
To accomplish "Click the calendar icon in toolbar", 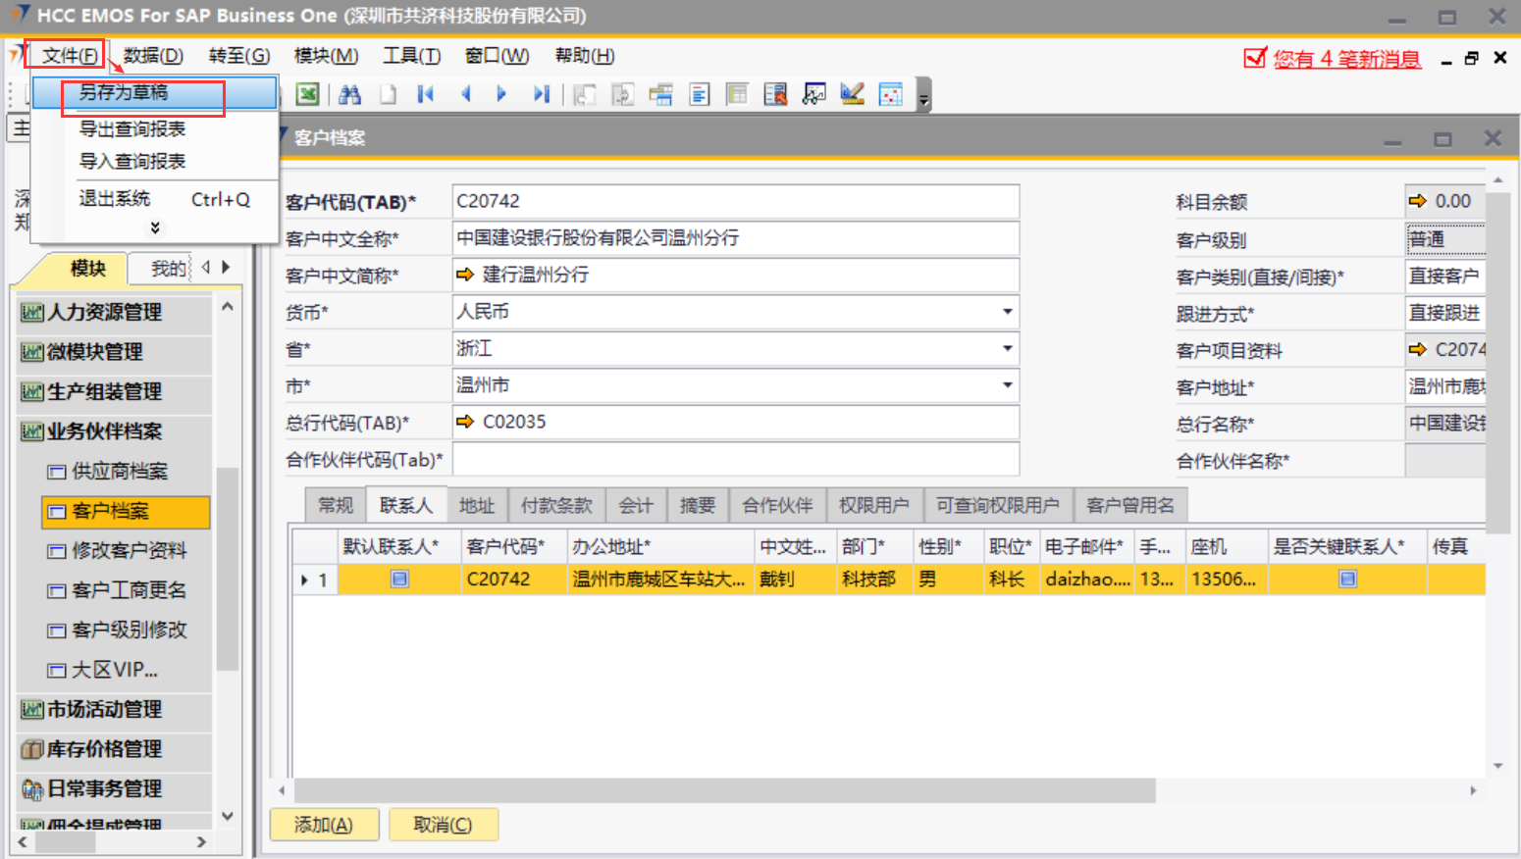I will (890, 94).
